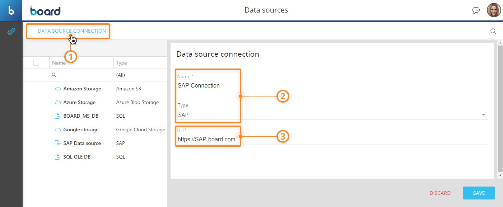The image size is (503, 207).
Task: Add a new data source connection
Action: click(x=68, y=31)
